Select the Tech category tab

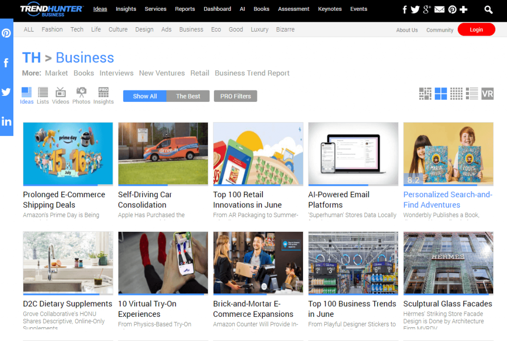pos(77,29)
